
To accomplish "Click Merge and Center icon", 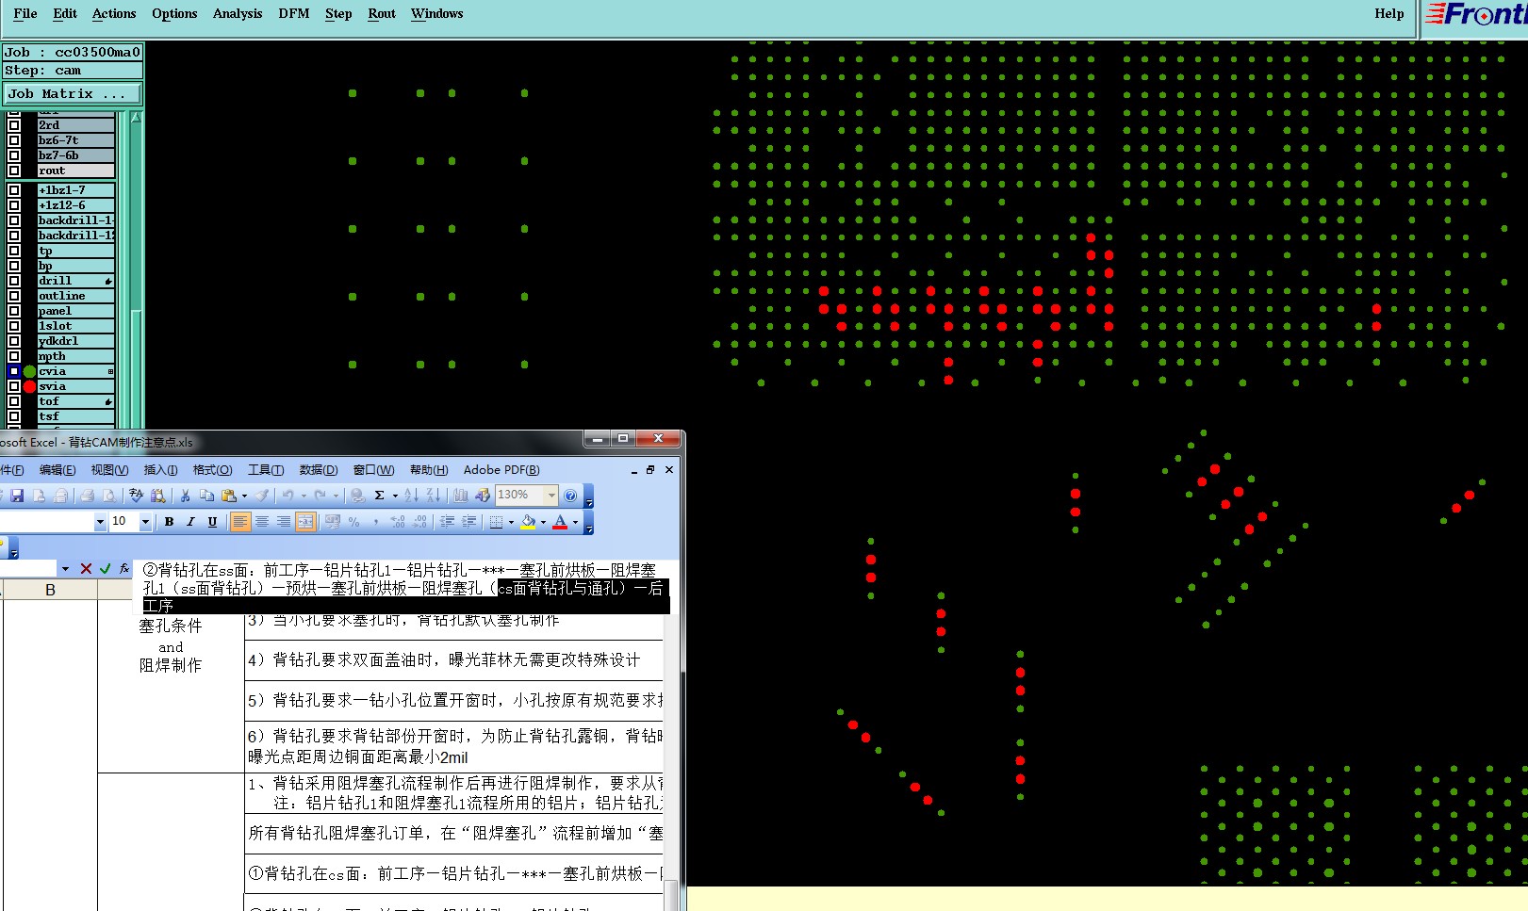I will point(305,522).
